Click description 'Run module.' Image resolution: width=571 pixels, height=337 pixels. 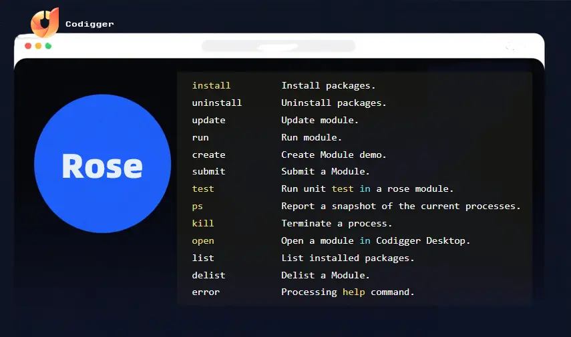[311, 138]
